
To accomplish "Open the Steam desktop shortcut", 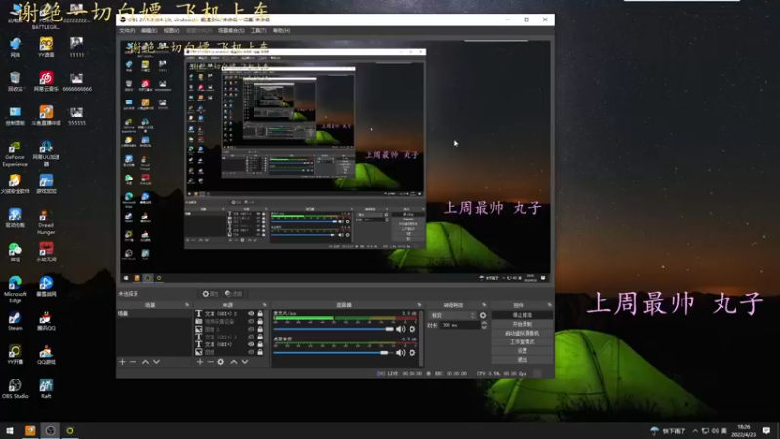I will (15, 321).
